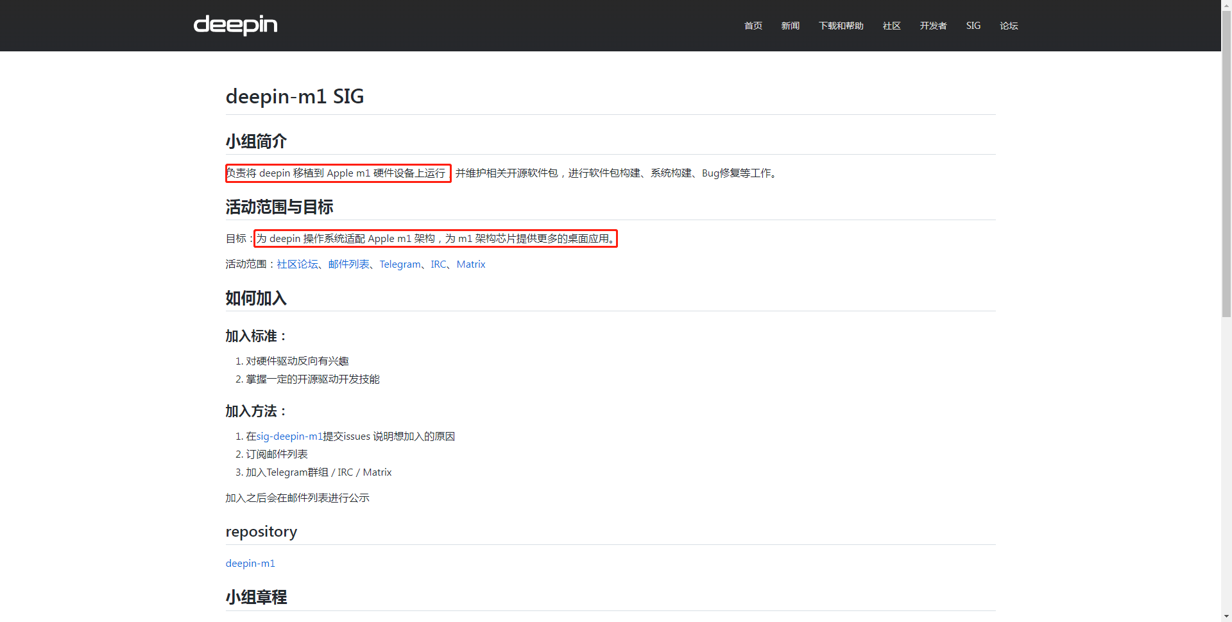Viewport: 1232px width, 622px height.
Task: Click the text 加入之后会在邮件列表进行公示
Action: click(x=297, y=498)
